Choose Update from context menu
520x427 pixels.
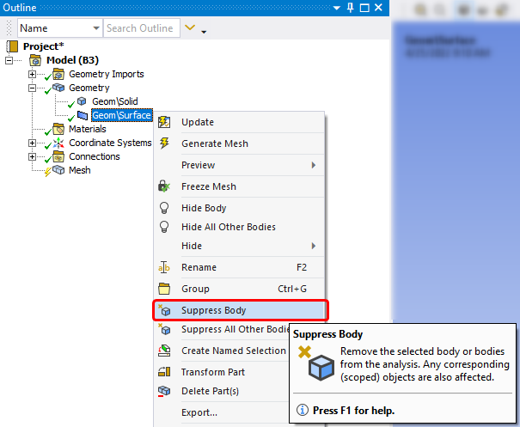(239, 122)
